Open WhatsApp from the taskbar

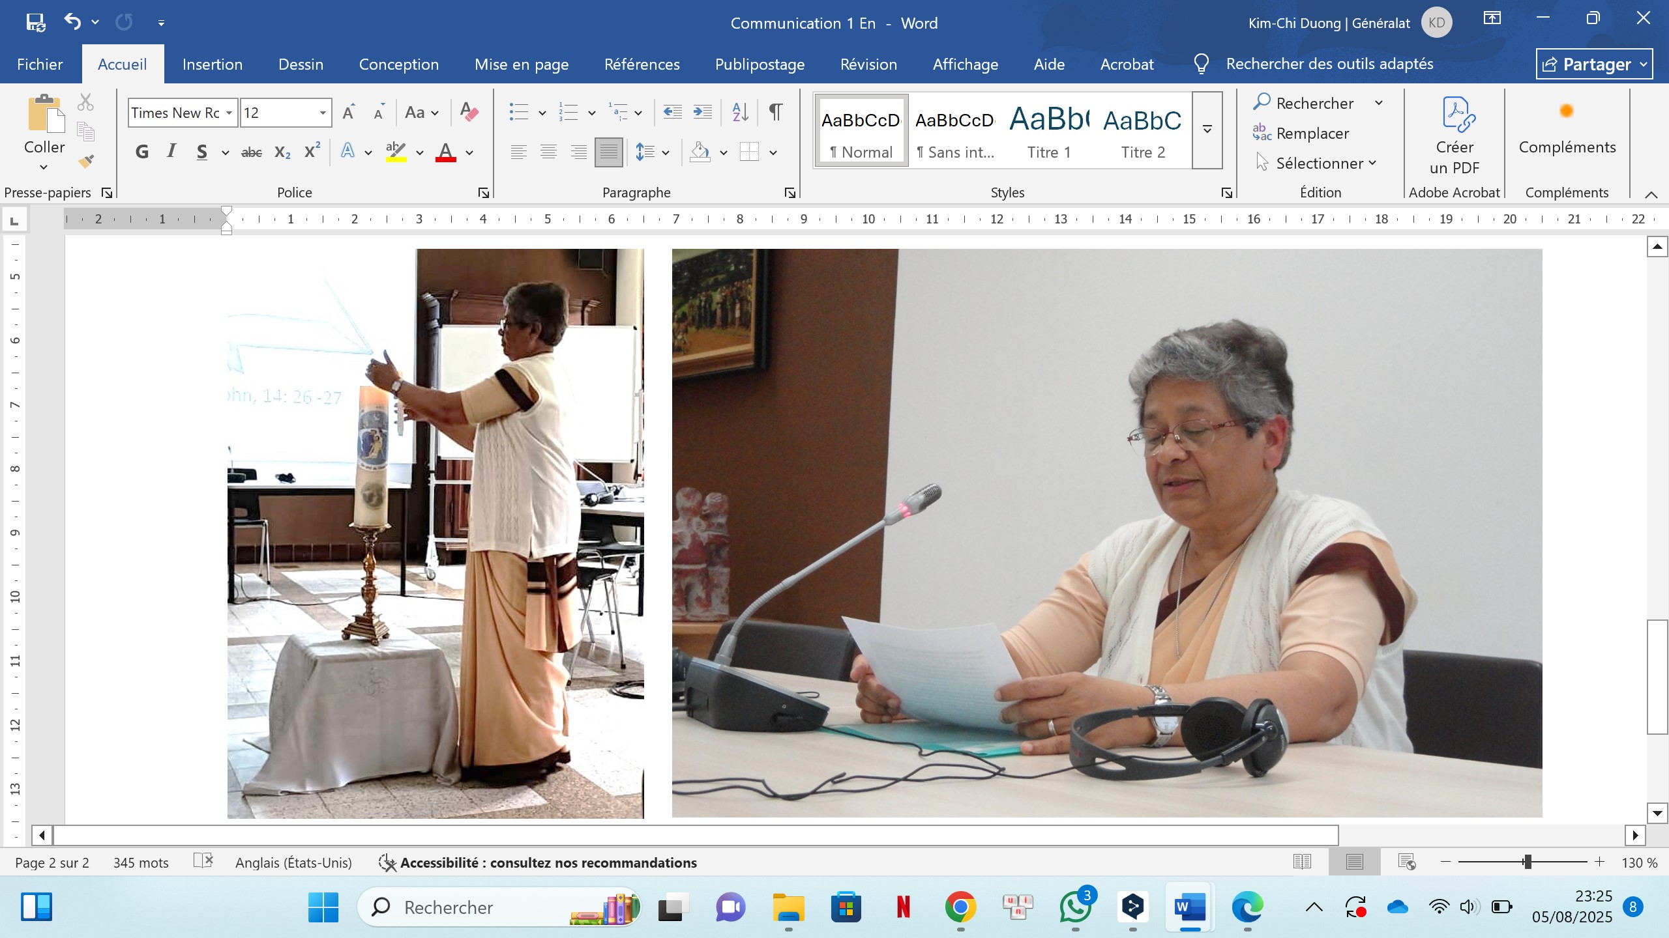1075,907
